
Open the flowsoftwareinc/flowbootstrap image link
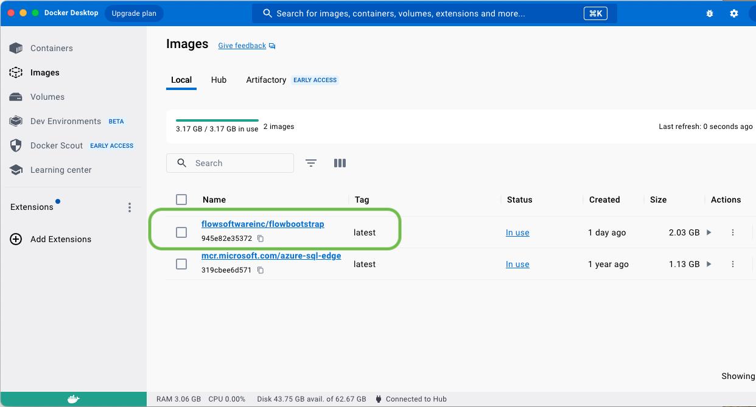[263, 224]
